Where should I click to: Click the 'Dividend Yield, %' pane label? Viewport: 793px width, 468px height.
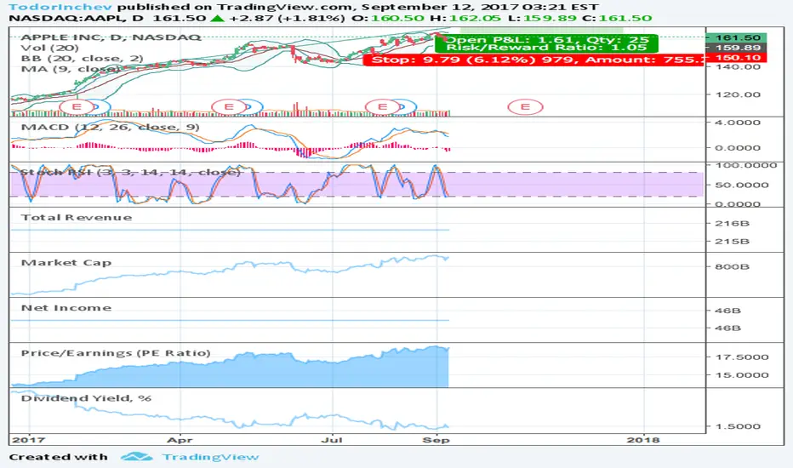86,398
